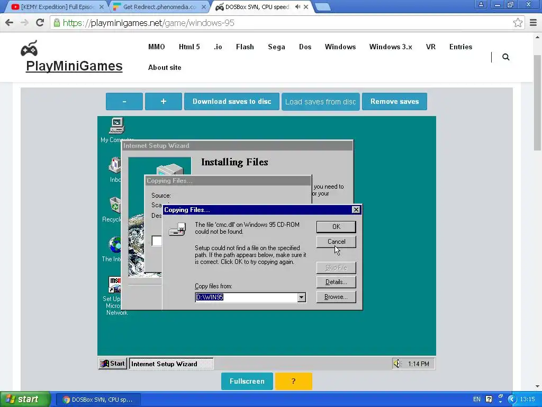
Task: Click the plus zoom button
Action: click(164, 101)
